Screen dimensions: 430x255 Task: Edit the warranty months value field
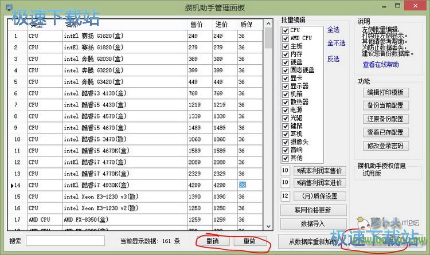coord(285,196)
